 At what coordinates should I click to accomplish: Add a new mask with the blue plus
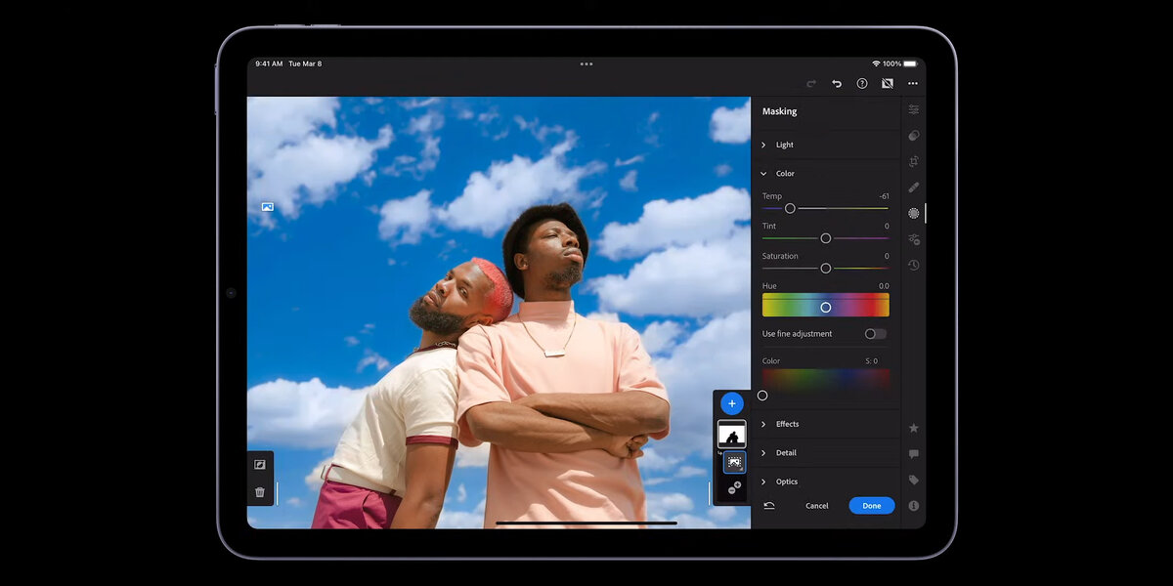731,403
